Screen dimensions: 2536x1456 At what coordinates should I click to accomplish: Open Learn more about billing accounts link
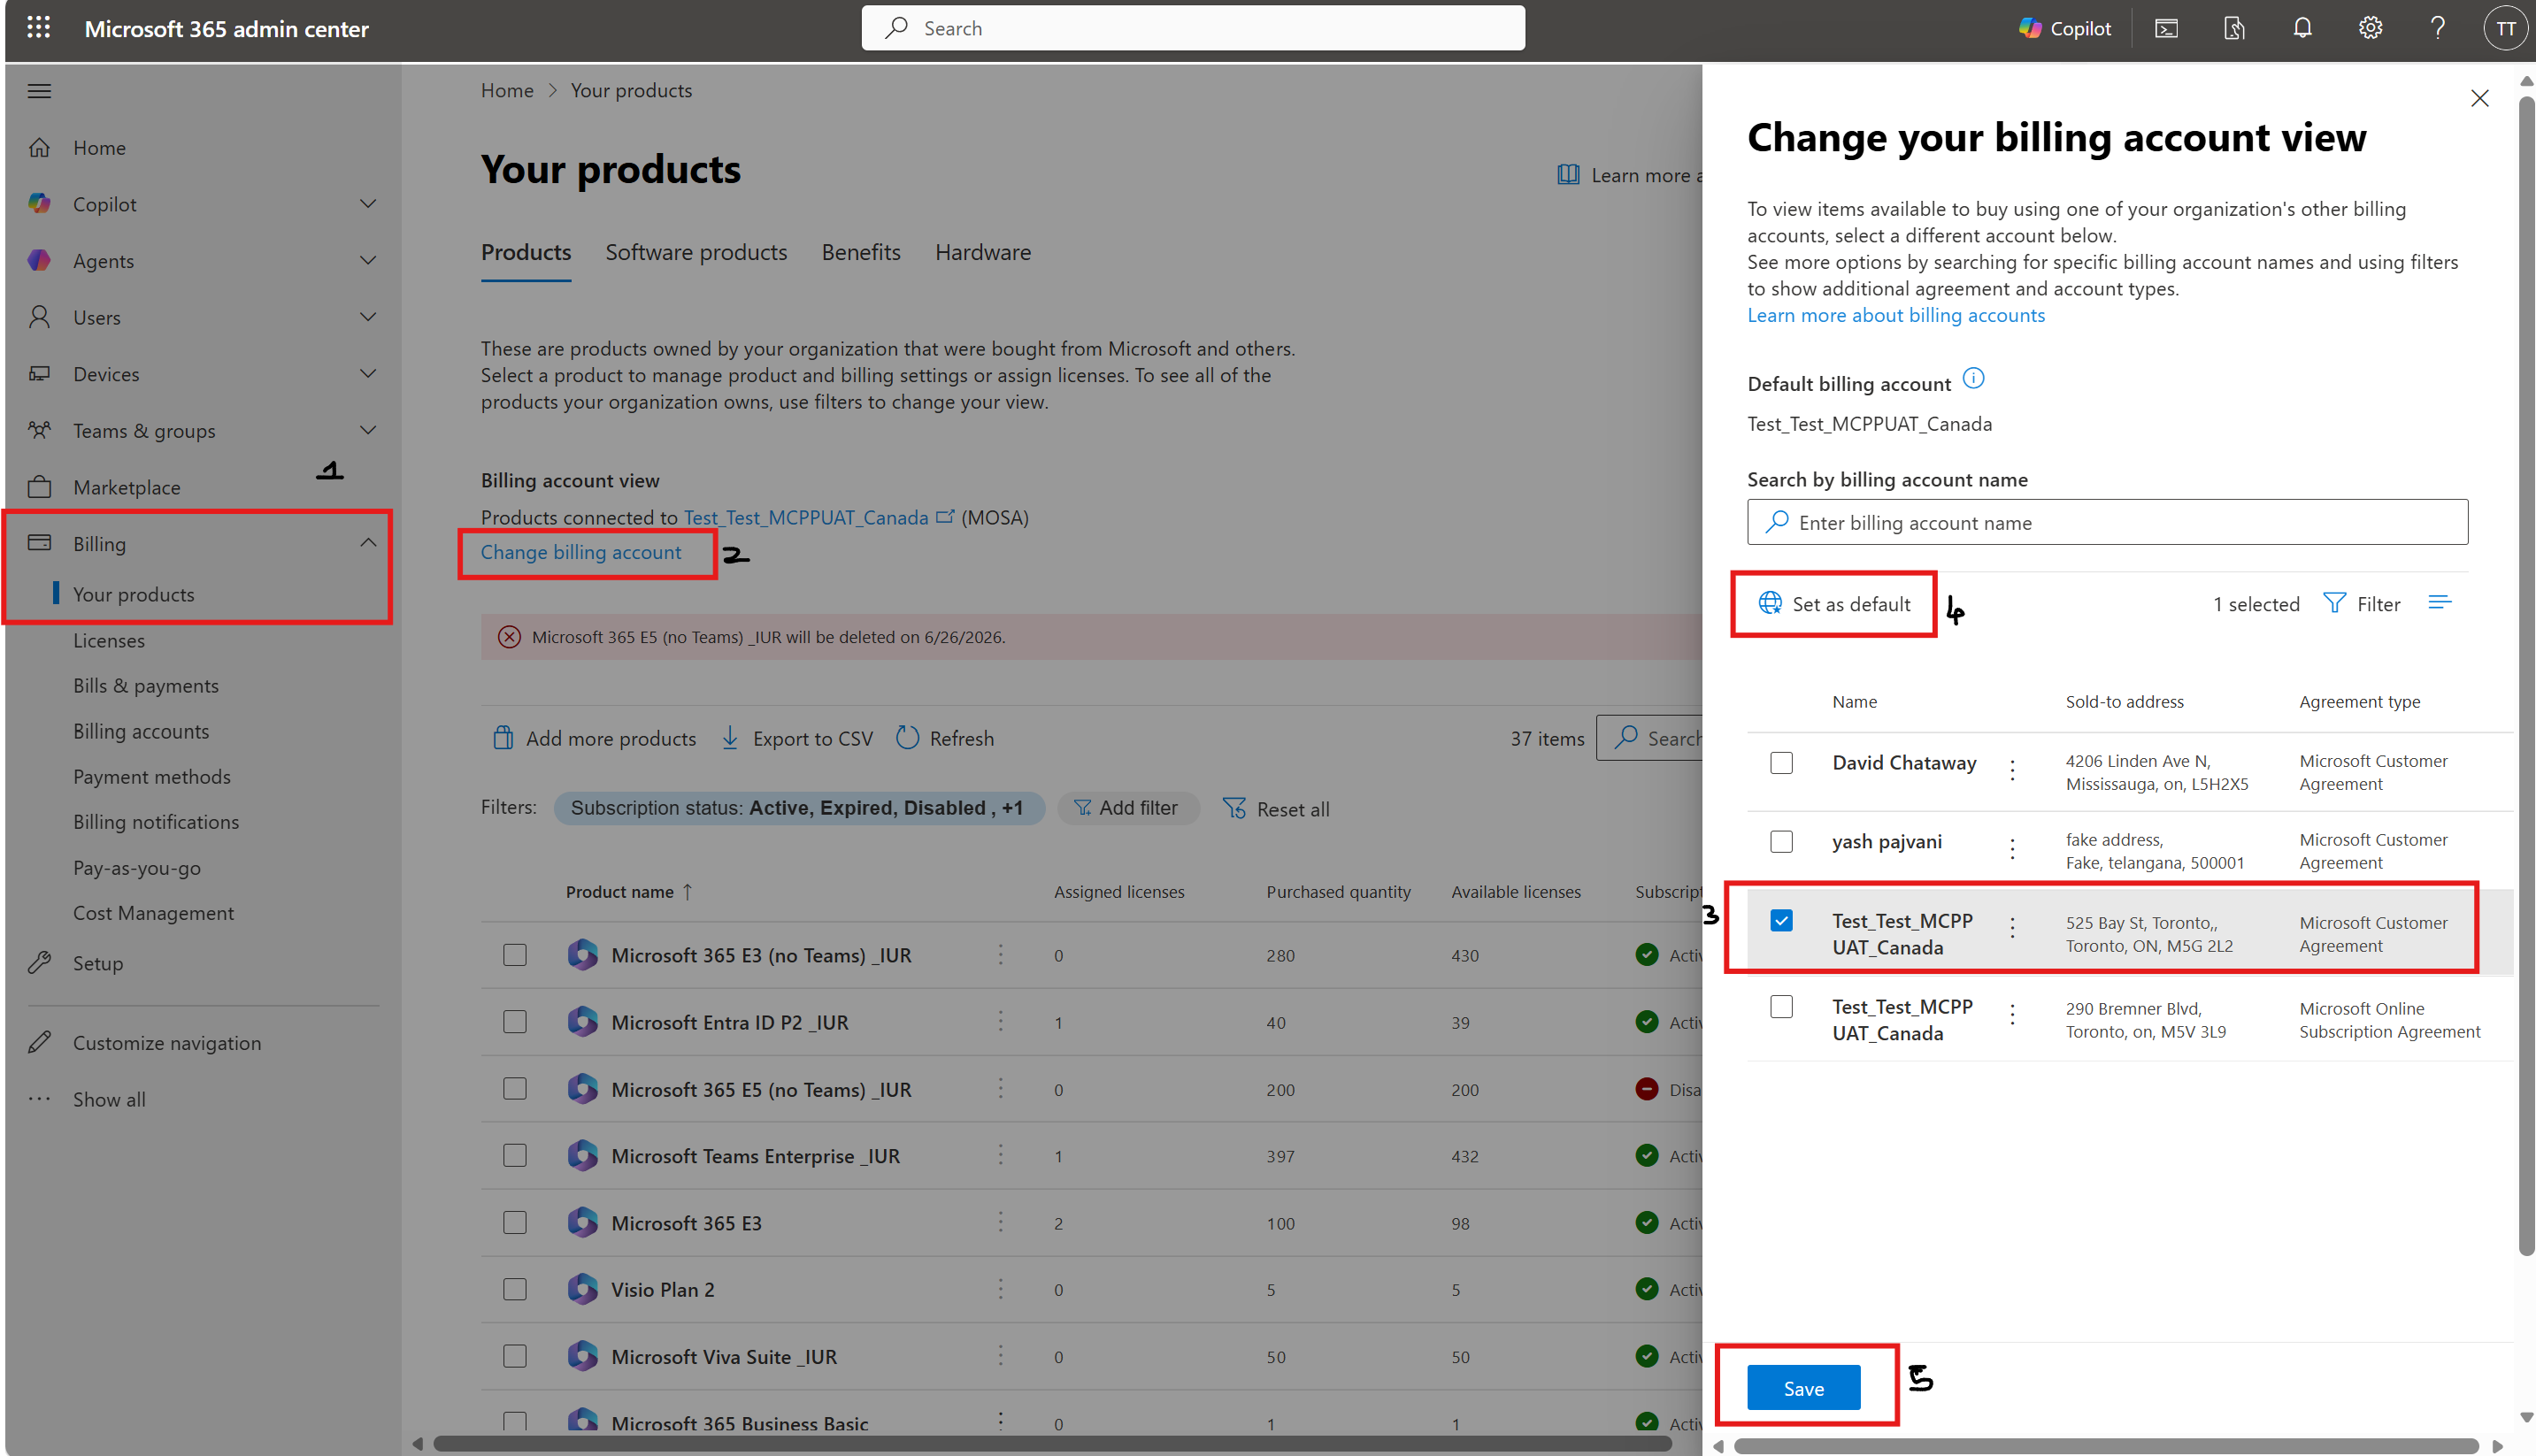click(x=1896, y=315)
